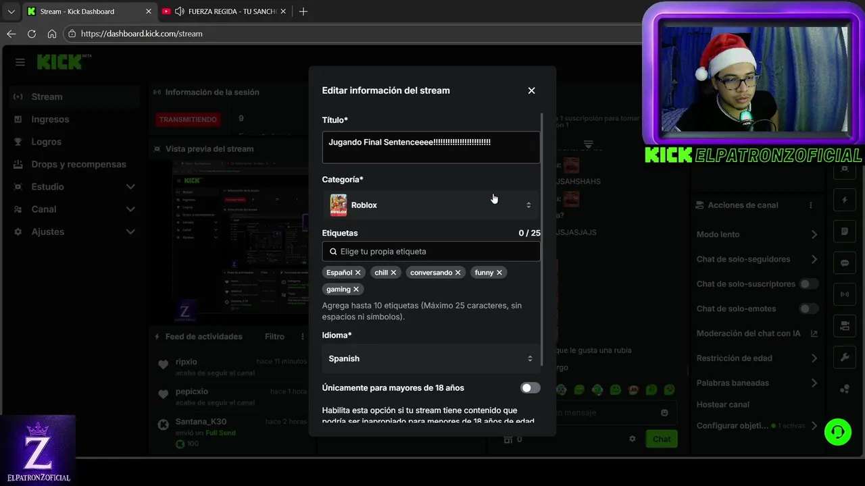Click the lightning bolt icon in right rail
Screen dimensions: 865x486
(845, 200)
